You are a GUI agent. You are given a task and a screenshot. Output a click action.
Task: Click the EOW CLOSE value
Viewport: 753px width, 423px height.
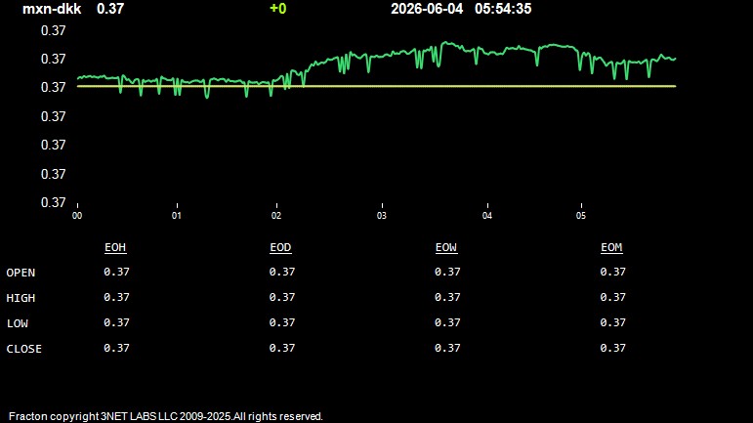click(447, 348)
